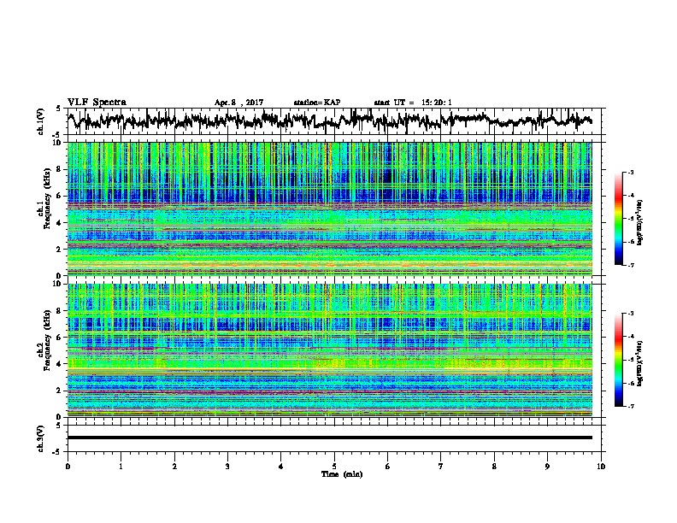Click the ch.2 spectrogram color scale bar

(x=618, y=360)
